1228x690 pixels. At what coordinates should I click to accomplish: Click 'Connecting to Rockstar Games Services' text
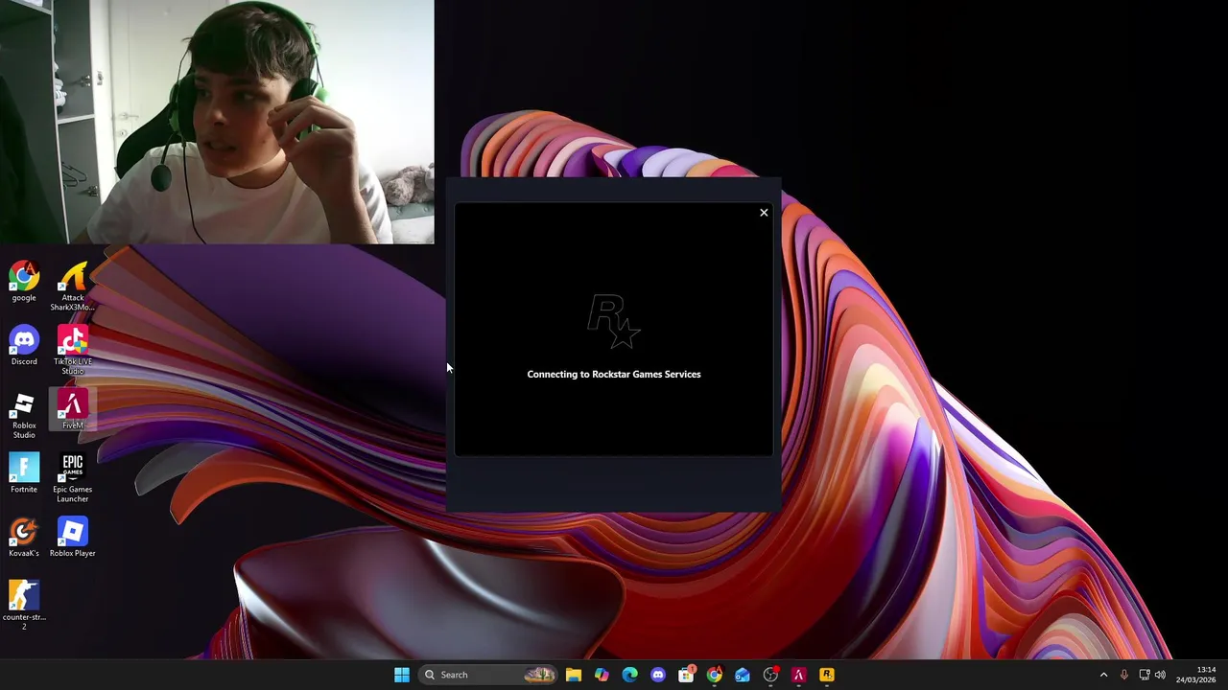614,374
